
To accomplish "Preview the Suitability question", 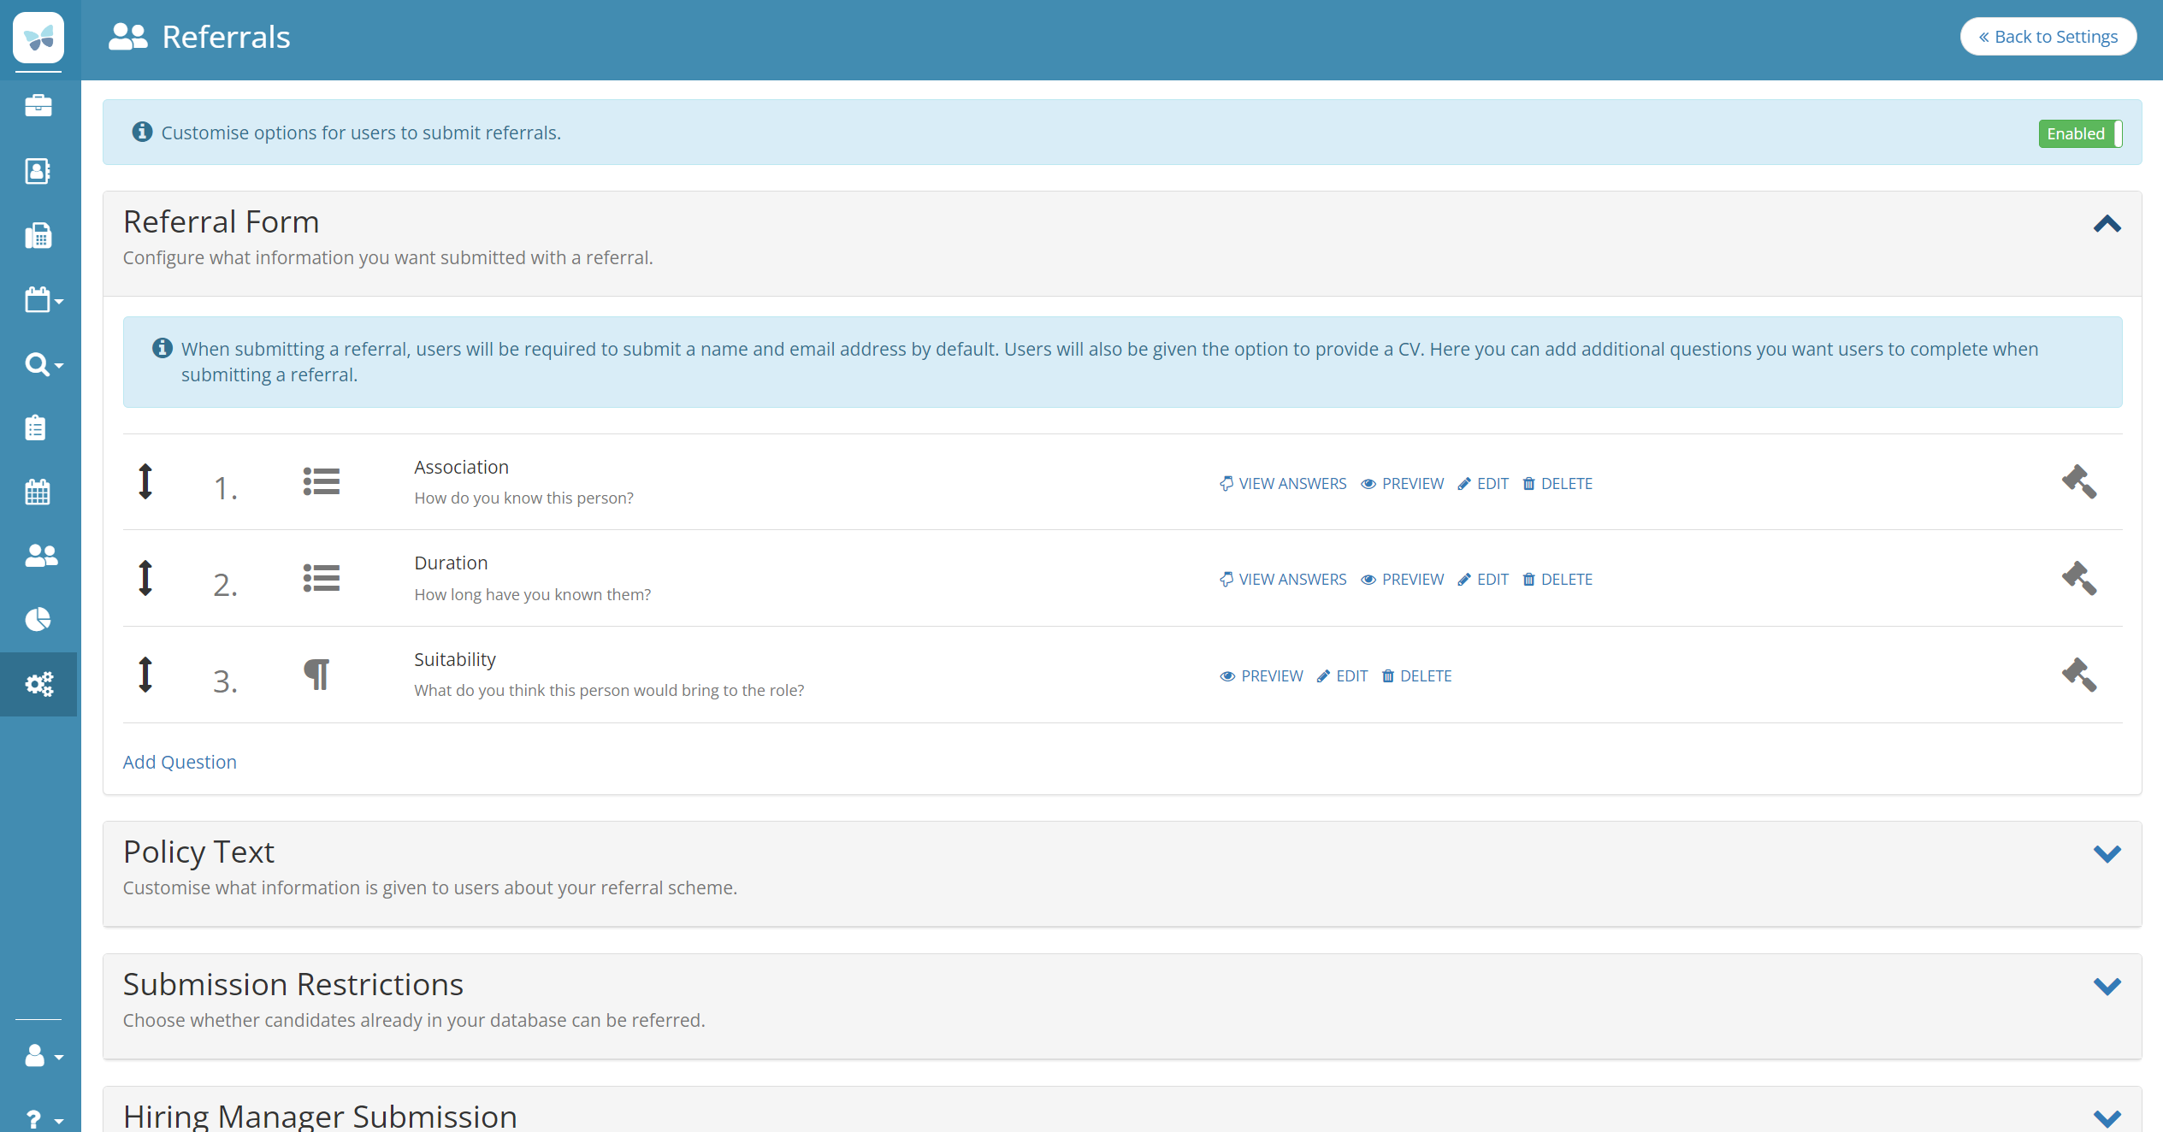I will click(1262, 676).
